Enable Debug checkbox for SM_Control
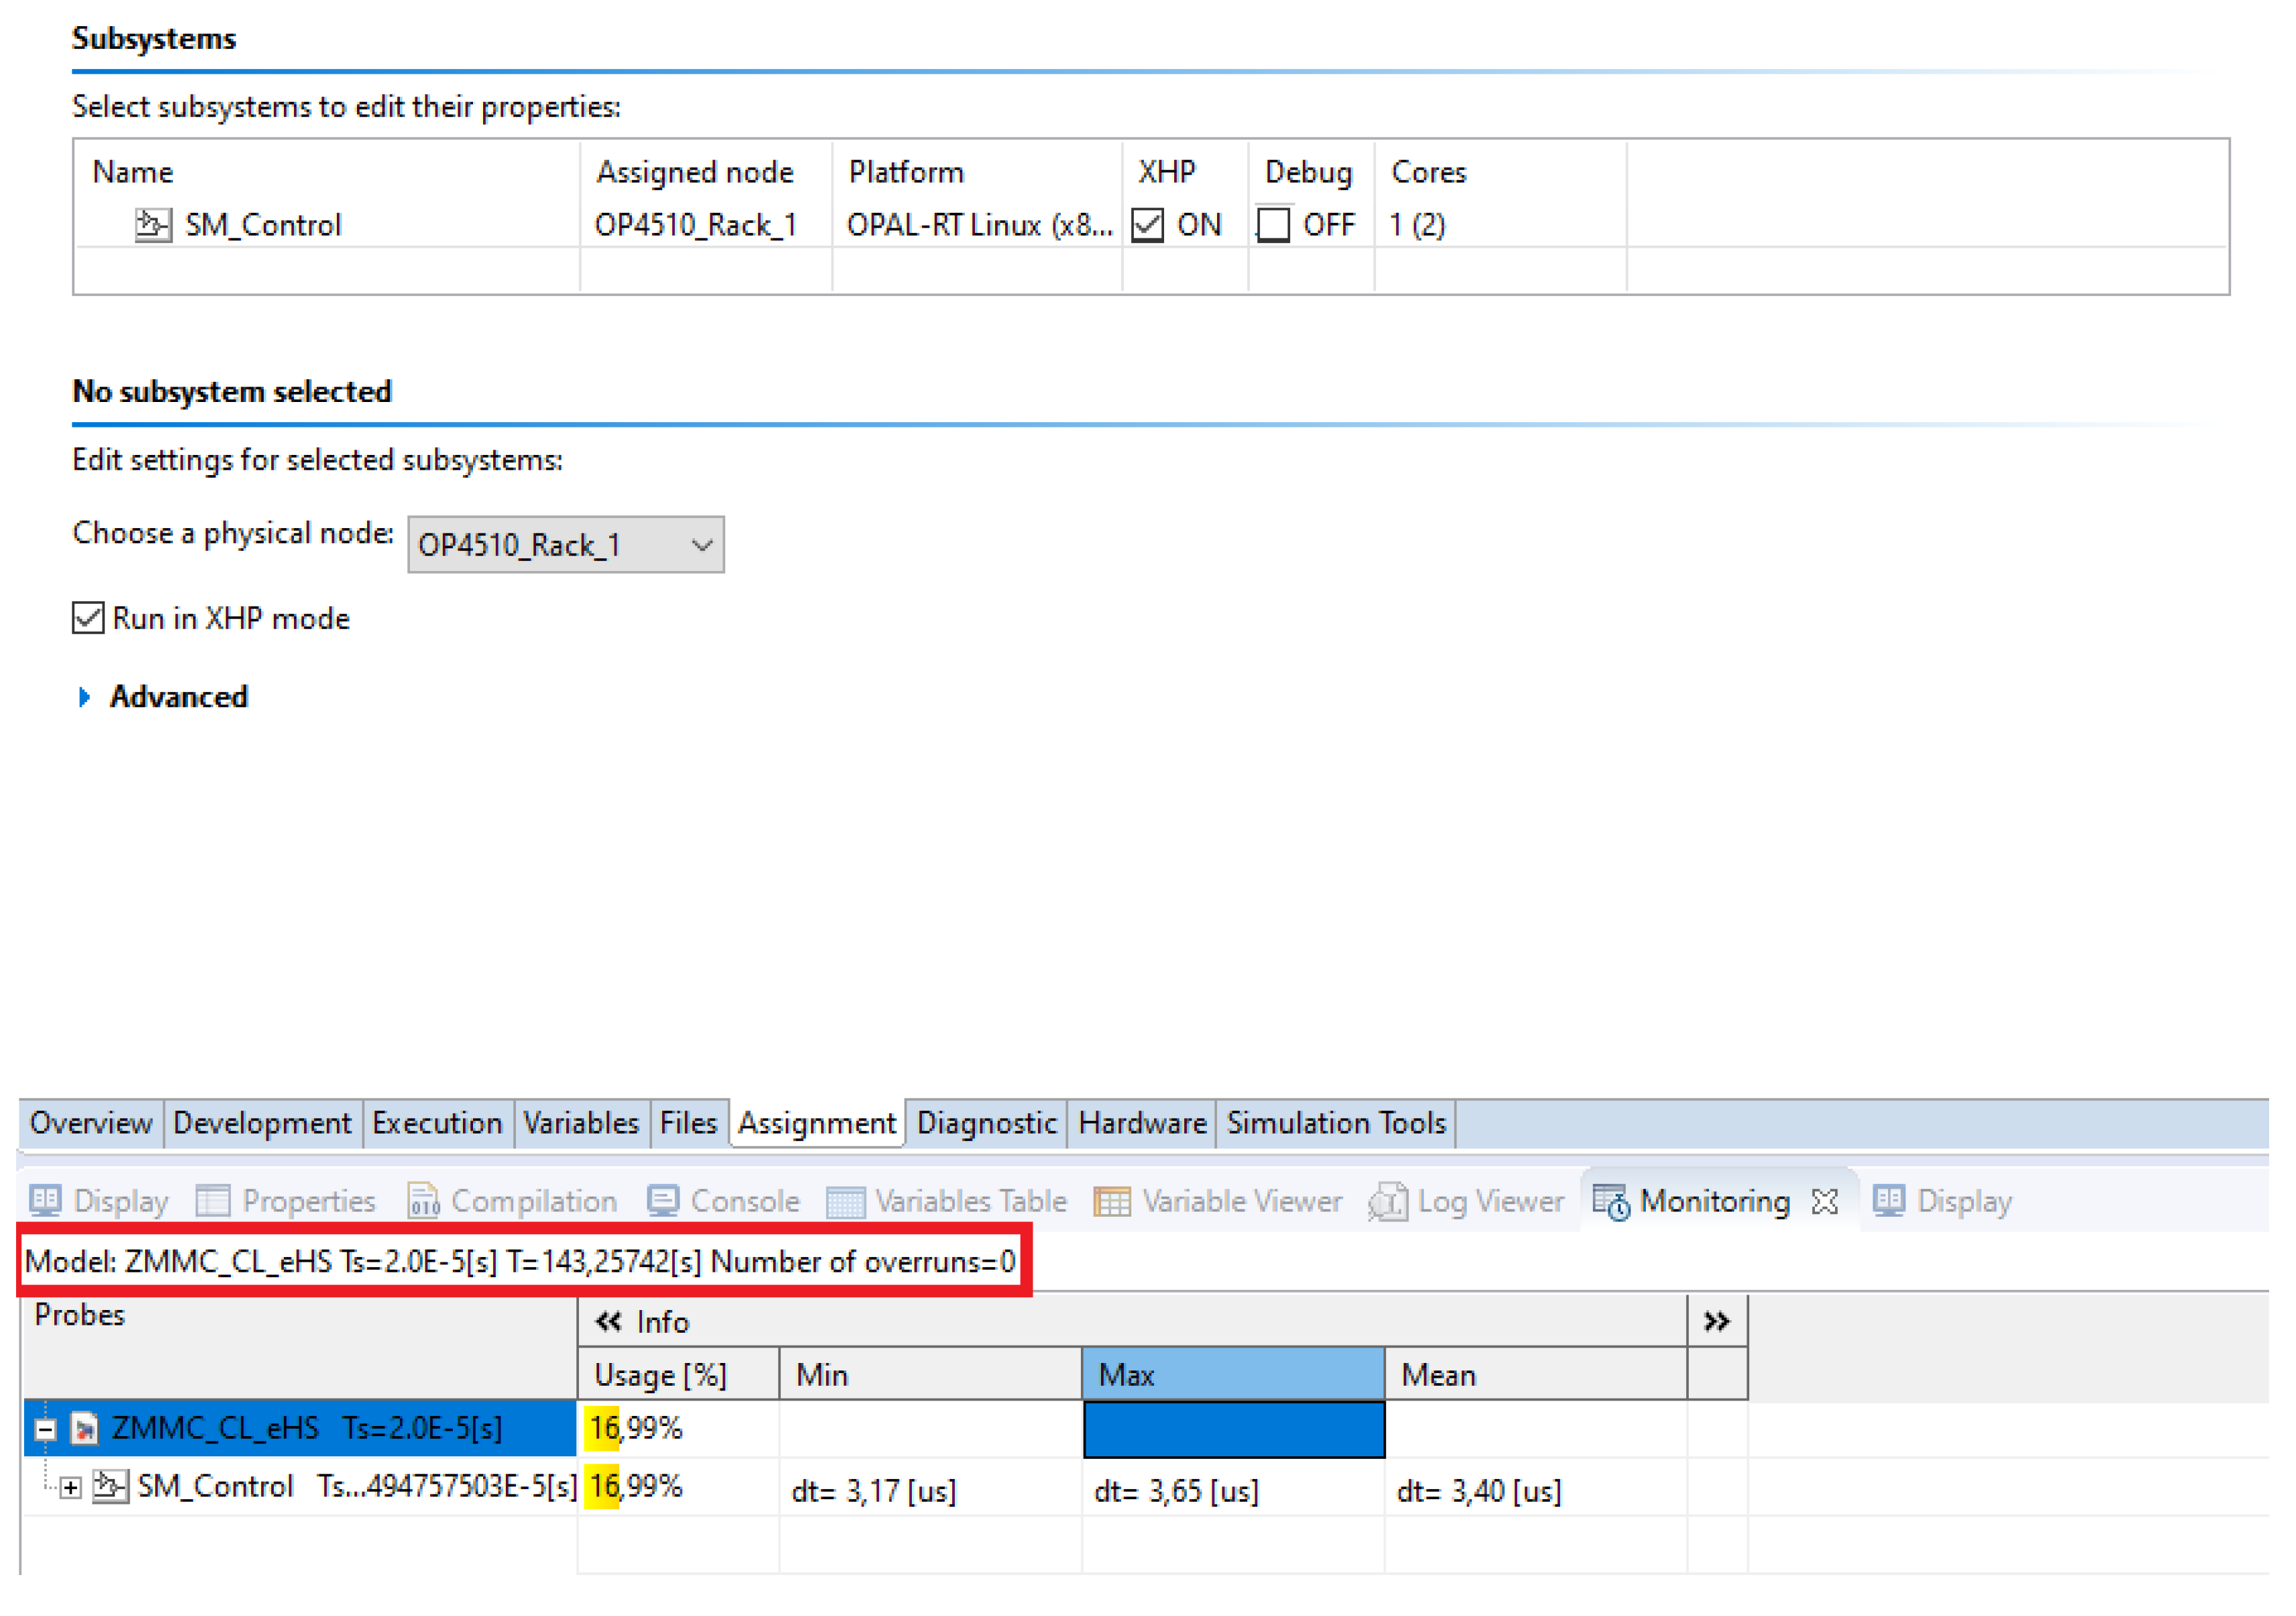The image size is (2296, 1616). [x=1273, y=224]
